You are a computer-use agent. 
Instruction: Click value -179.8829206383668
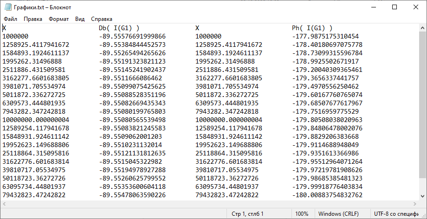(325, 136)
